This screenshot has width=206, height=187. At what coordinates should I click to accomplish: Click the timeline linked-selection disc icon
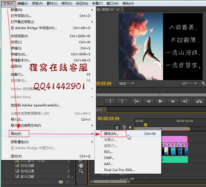(x=124, y=127)
